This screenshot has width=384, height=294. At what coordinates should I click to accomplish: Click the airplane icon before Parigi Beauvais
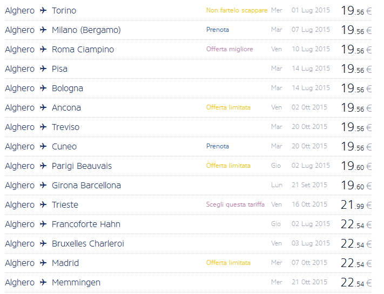click(x=43, y=166)
